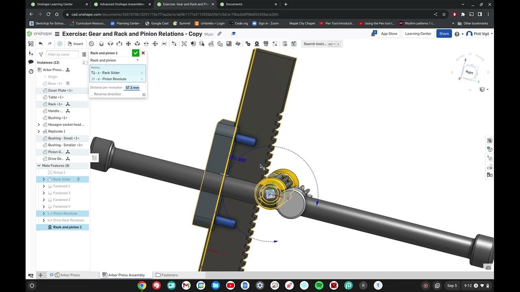Click the Filter by name field
The width and height of the screenshot is (520, 292).
pyautogui.click(x=62, y=54)
